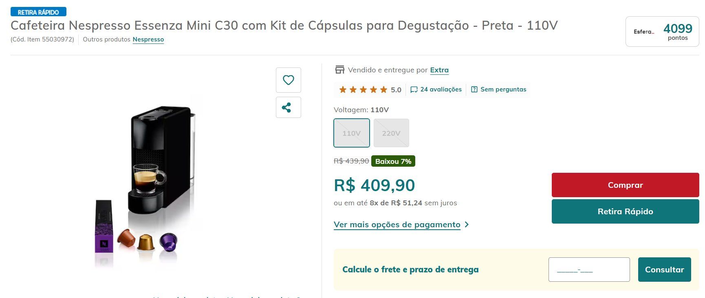Click the Esfera points badge

tap(662, 32)
